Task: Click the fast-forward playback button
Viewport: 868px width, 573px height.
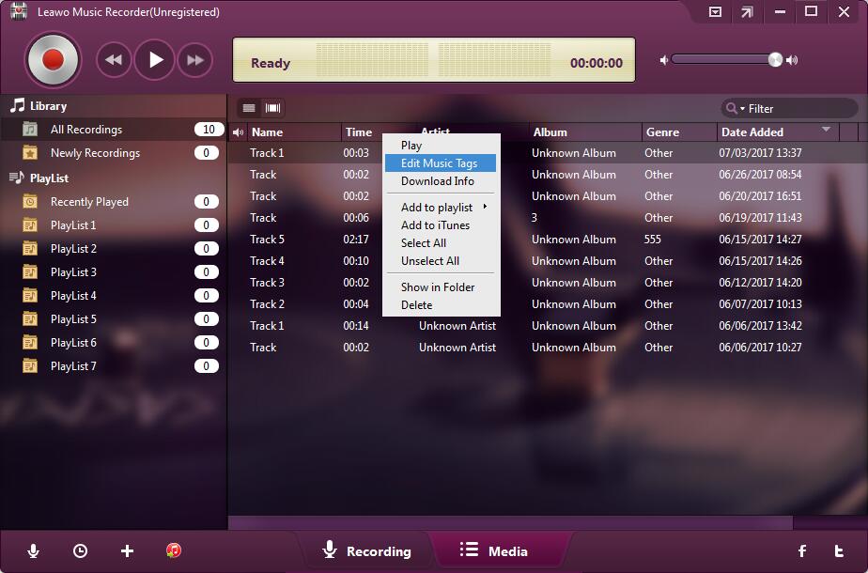Action: pyautogui.click(x=195, y=61)
